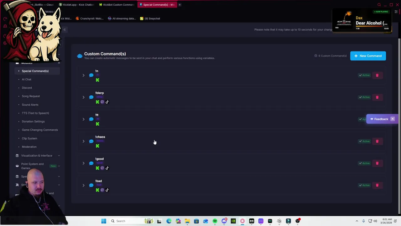401x226 pixels.
Task: Open the Discord module in sidebar
Action: coord(27,88)
